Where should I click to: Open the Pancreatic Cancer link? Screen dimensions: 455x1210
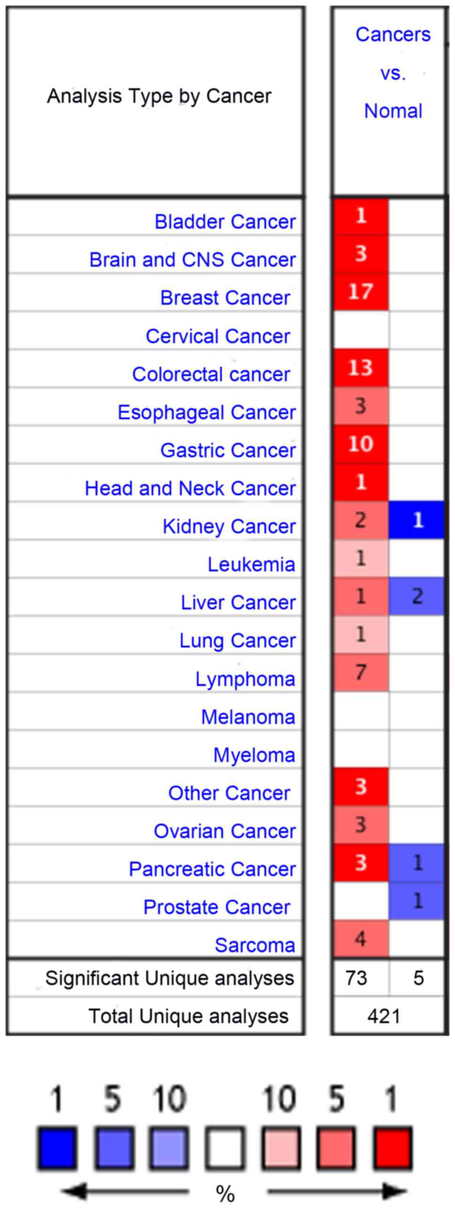pyautogui.click(x=212, y=870)
